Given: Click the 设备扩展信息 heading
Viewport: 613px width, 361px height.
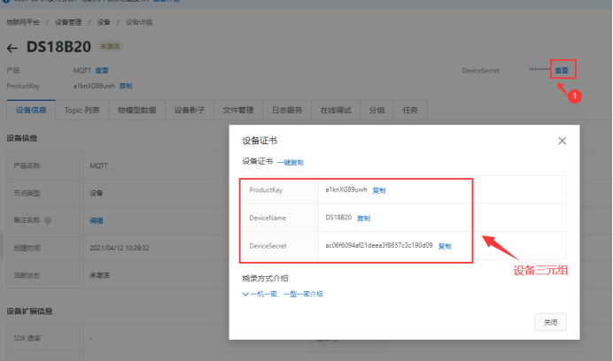Looking at the screenshot, I should (29, 311).
